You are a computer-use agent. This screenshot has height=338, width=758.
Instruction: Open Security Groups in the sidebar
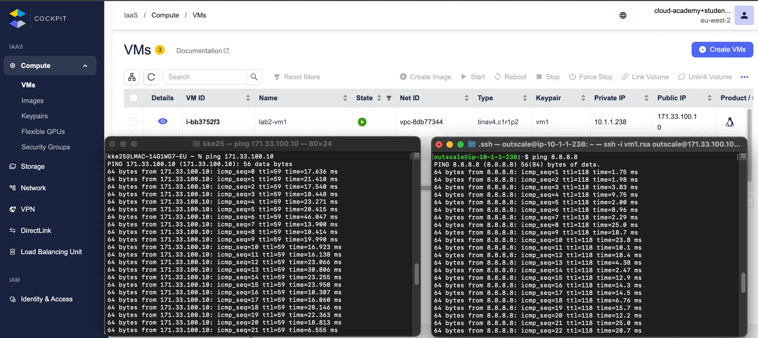coord(46,147)
